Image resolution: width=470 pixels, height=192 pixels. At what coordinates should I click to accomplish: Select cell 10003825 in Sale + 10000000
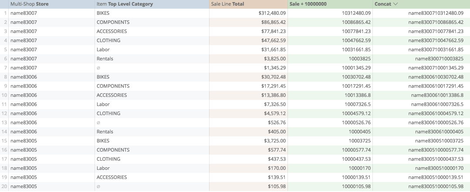point(330,59)
